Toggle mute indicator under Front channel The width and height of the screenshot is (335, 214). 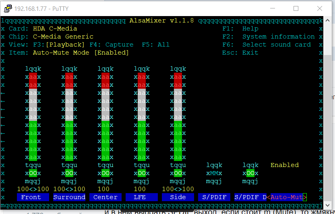click(33, 173)
